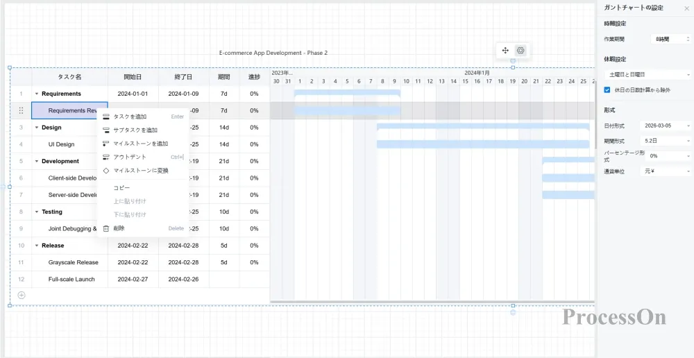Collapse the Testing task group
The height and width of the screenshot is (358, 694).
tap(37, 212)
